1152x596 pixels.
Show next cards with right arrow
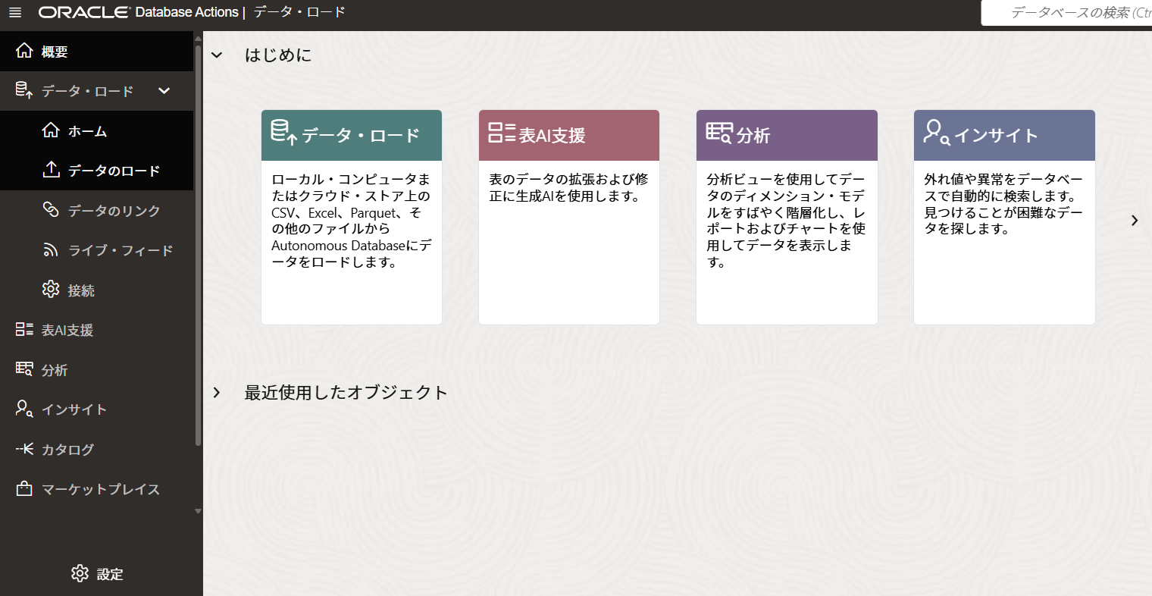pyautogui.click(x=1135, y=221)
